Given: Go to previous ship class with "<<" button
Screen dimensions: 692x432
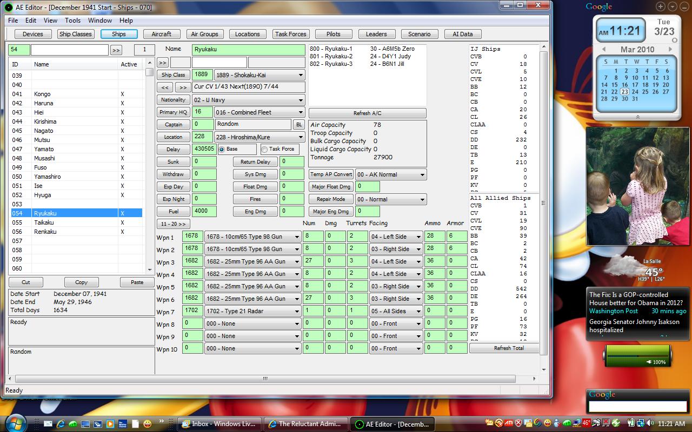Looking at the screenshot, I should click(x=165, y=87).
